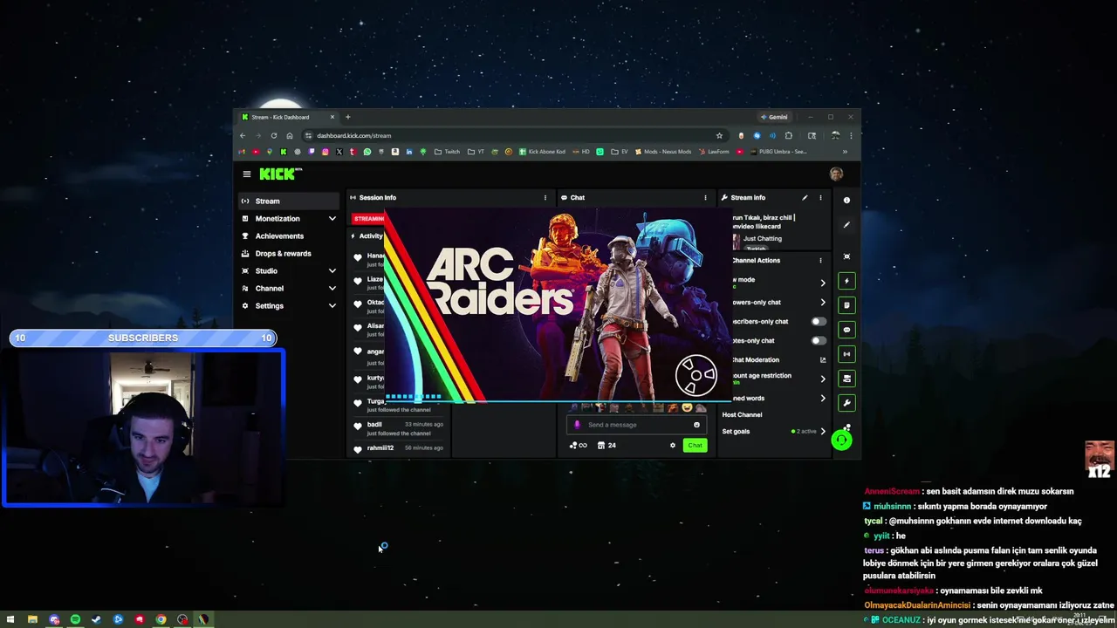Open Set goals chevron
The height and width of the screenshot is (628, 1117).
[822, 432]
